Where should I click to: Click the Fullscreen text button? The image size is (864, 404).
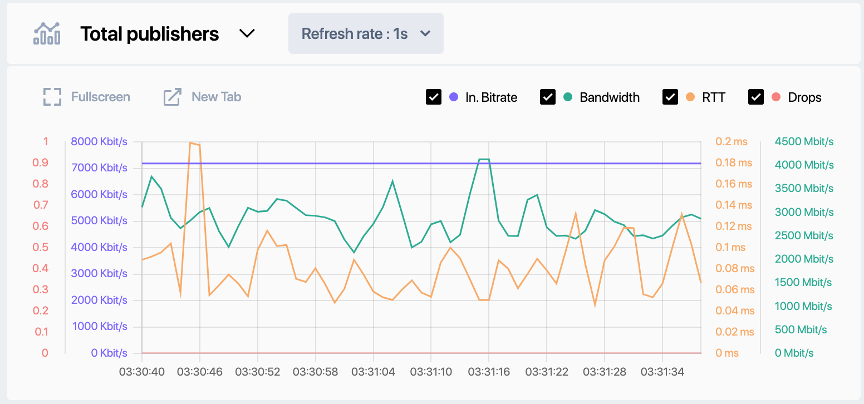coord(100,97)
